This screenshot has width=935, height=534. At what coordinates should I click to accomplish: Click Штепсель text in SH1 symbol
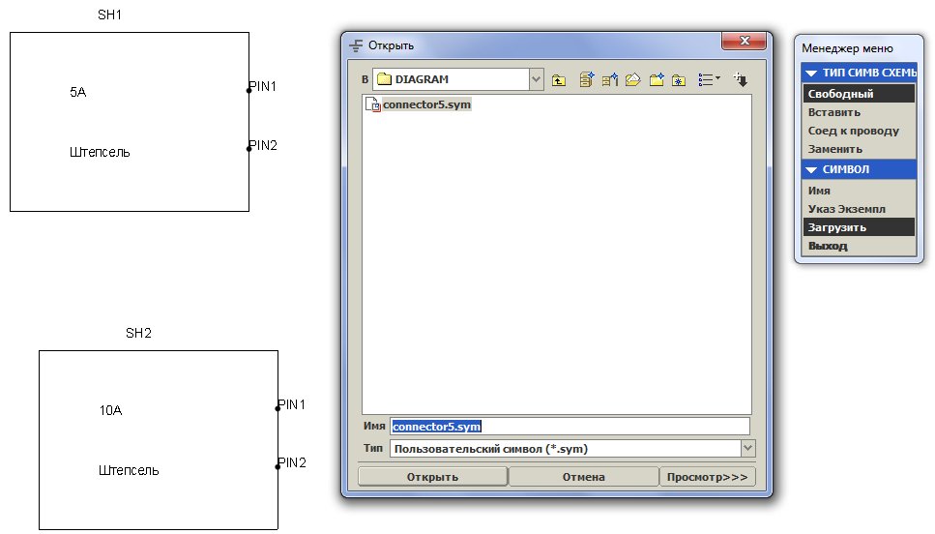pos(100,152)
